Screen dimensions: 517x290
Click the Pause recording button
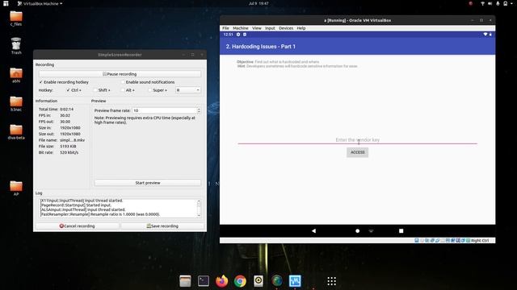coord(120,74)
